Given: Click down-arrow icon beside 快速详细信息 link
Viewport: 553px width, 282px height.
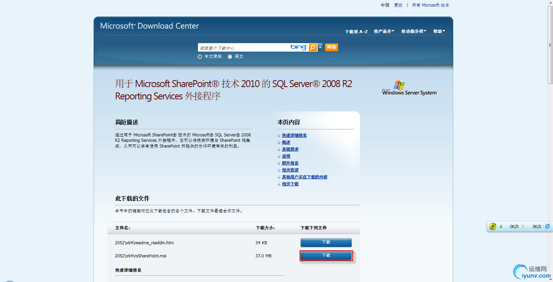Looking at the screenshot, I should [279, 136].
